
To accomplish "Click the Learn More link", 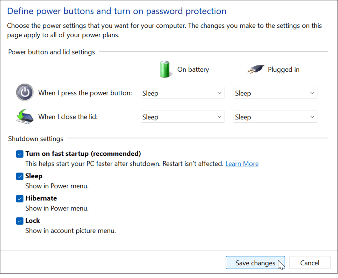I will pyautogui.click(x=242, y=163).
